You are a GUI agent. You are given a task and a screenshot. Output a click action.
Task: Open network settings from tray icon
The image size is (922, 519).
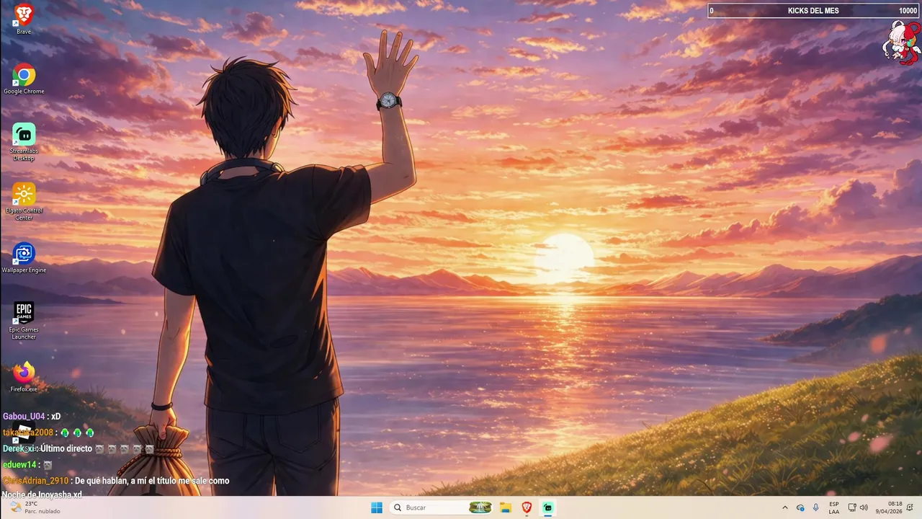(852, 507)
